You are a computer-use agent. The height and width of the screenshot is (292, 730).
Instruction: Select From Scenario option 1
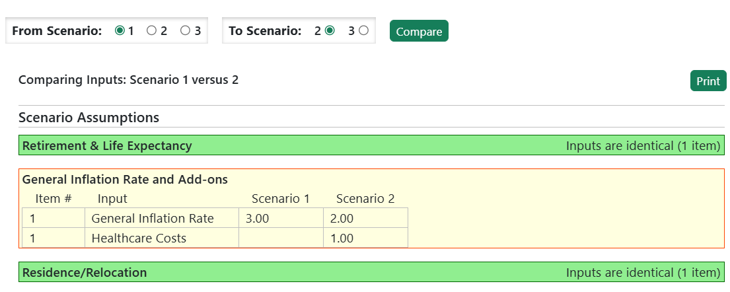point(120,30)
